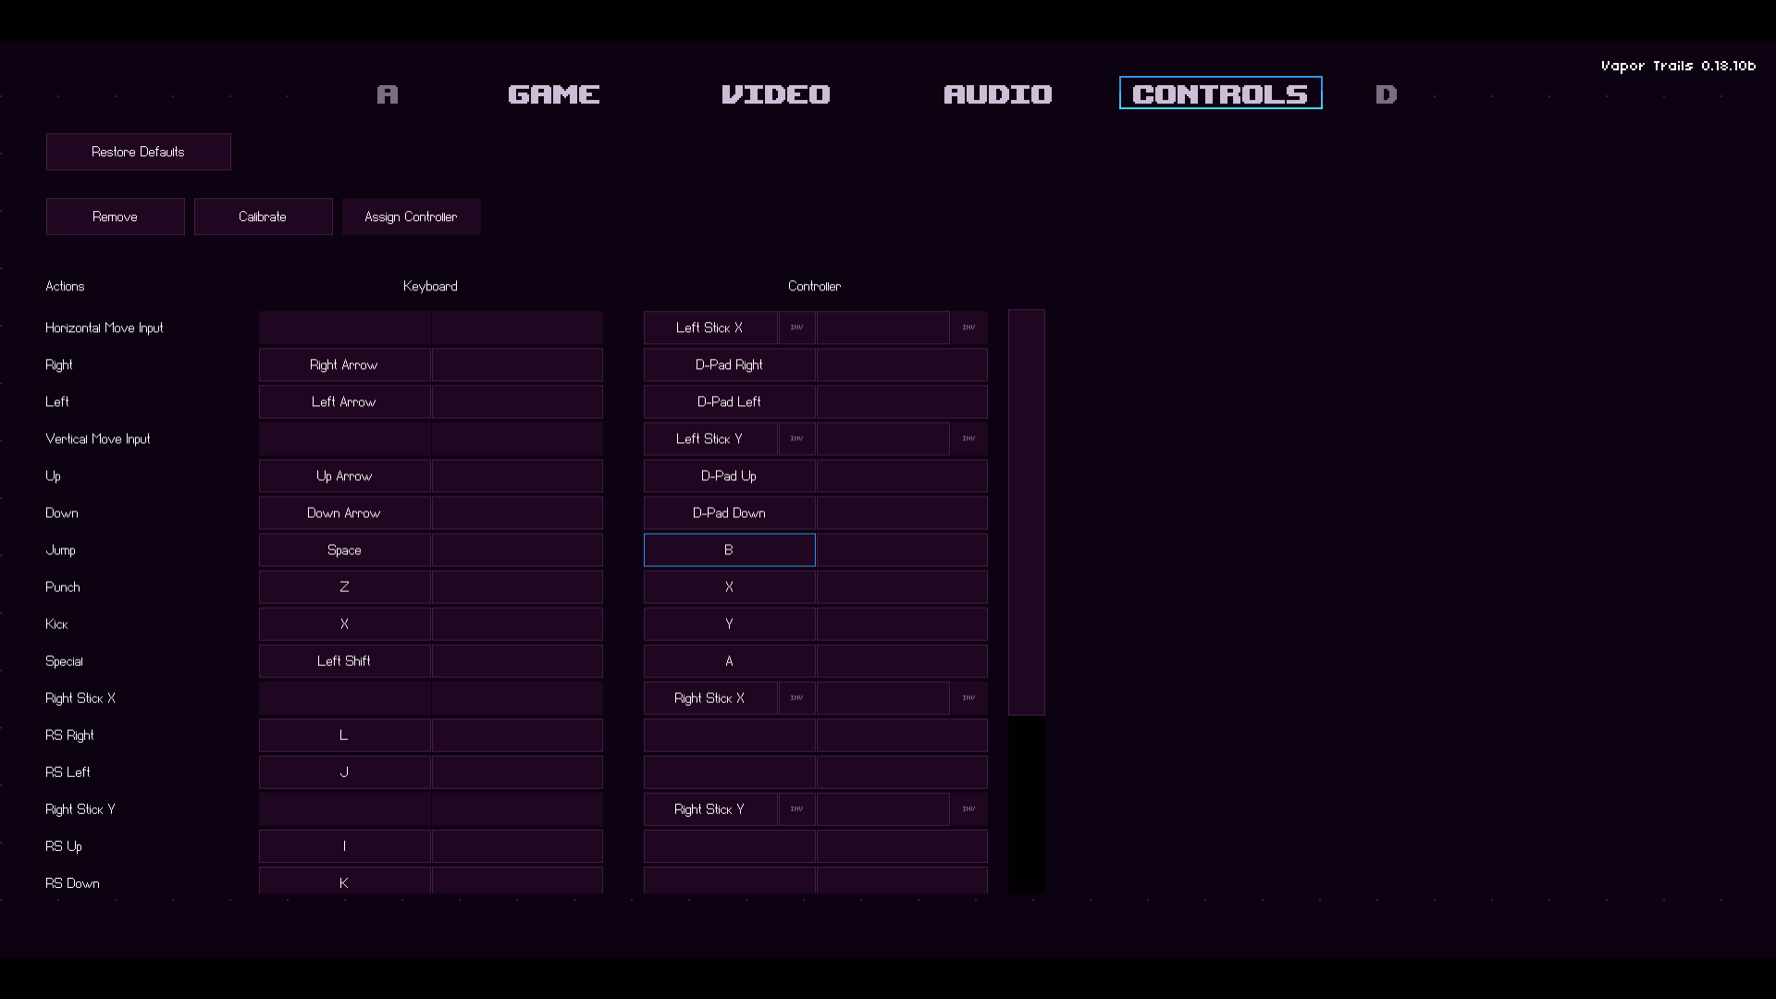Viewport: 1776px width, 999px height.
Task: Click the Left Stick X negative DW field
Action: coord(968,327)
